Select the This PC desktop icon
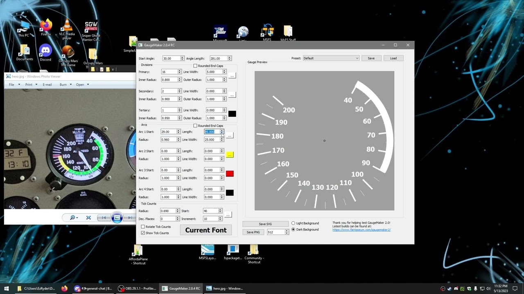Screen dimensions: 524x294 (x=24, y=29)
